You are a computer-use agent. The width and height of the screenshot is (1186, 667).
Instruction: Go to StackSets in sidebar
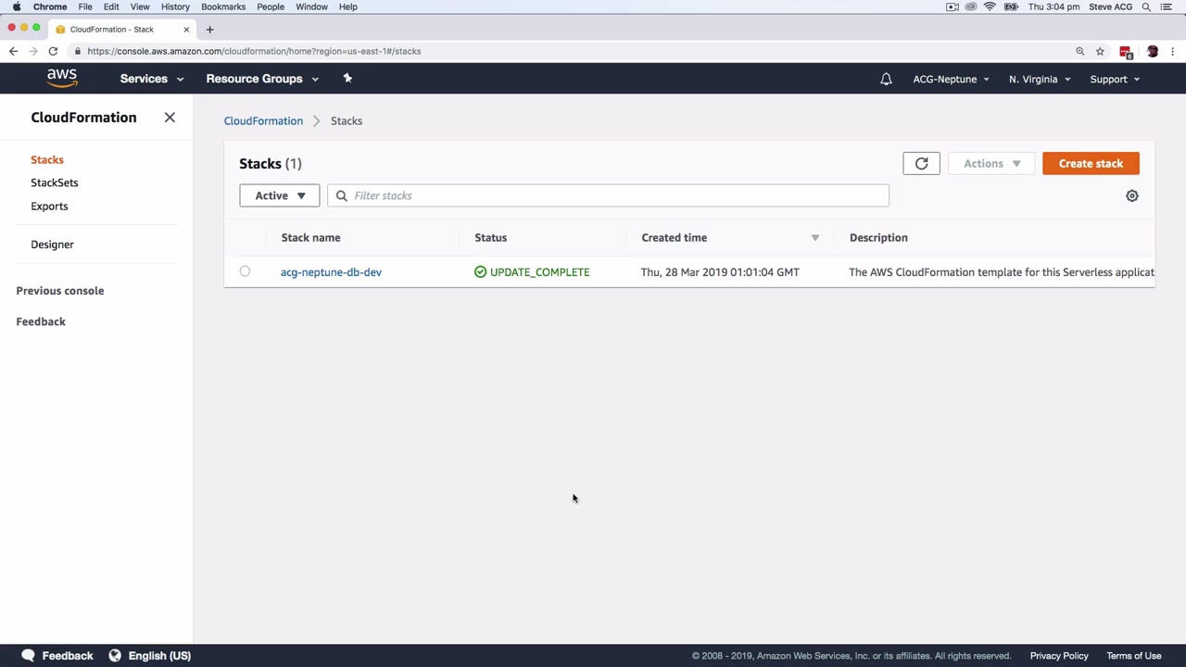click(55, 183)
